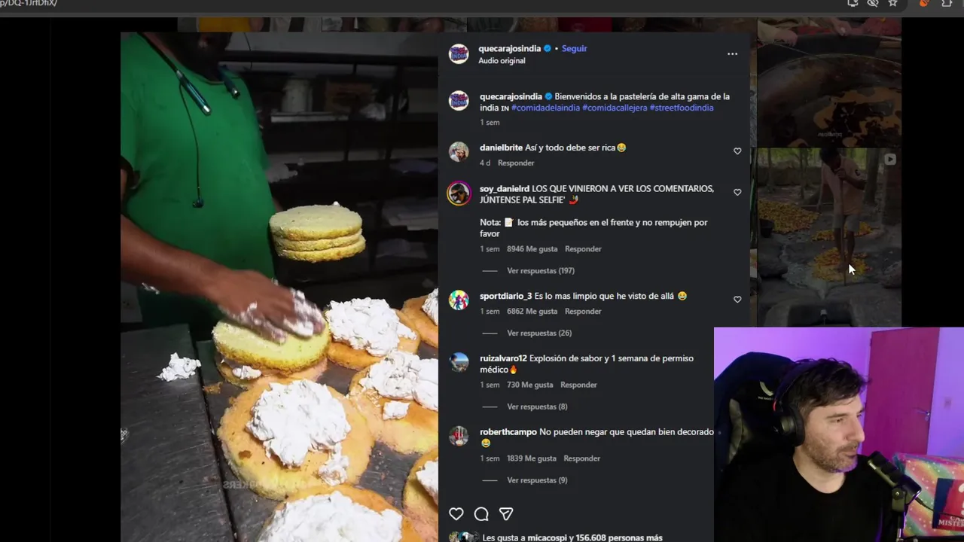Image resolution: width=964 pixels, height=542 pixels.
Task: Click the cake decorating video
Action: (x=279, y=286)
